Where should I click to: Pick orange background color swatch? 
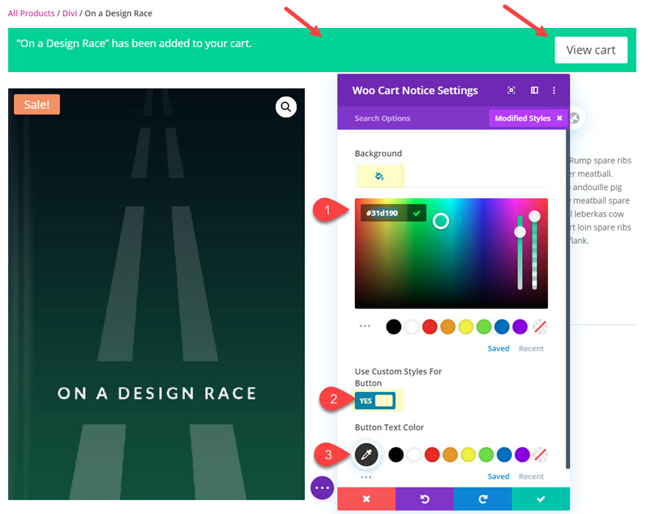pyautogui.click(x=448, y=327)
